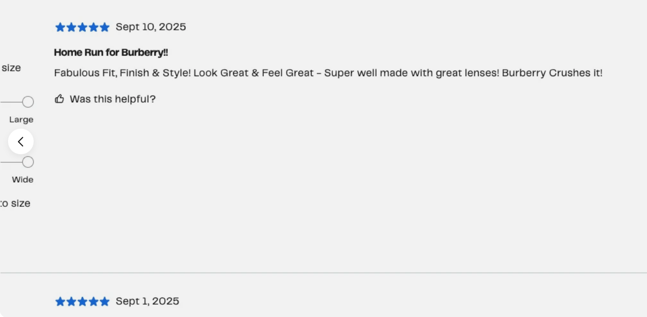Viewport: 647px width, 317px height.
Task: Click the 'Fabulous Fit, Finish & Style' review text
Action: click(328, 73)
